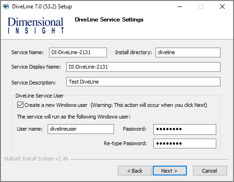Toggle Create a new Windows user checkbox

click(20, 105)
